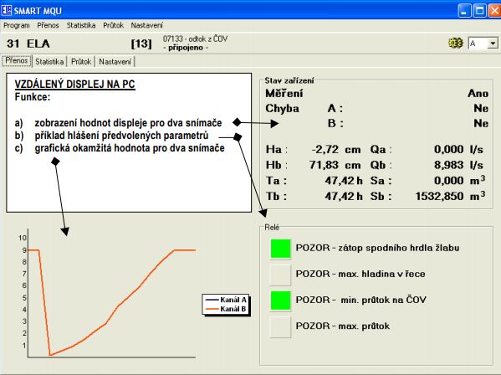Click the SMART MQU app icon in title bar

click(x=7, y=10)
